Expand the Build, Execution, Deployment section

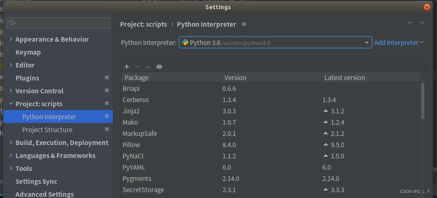(11, 143)
